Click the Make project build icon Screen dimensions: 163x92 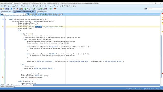39,9
